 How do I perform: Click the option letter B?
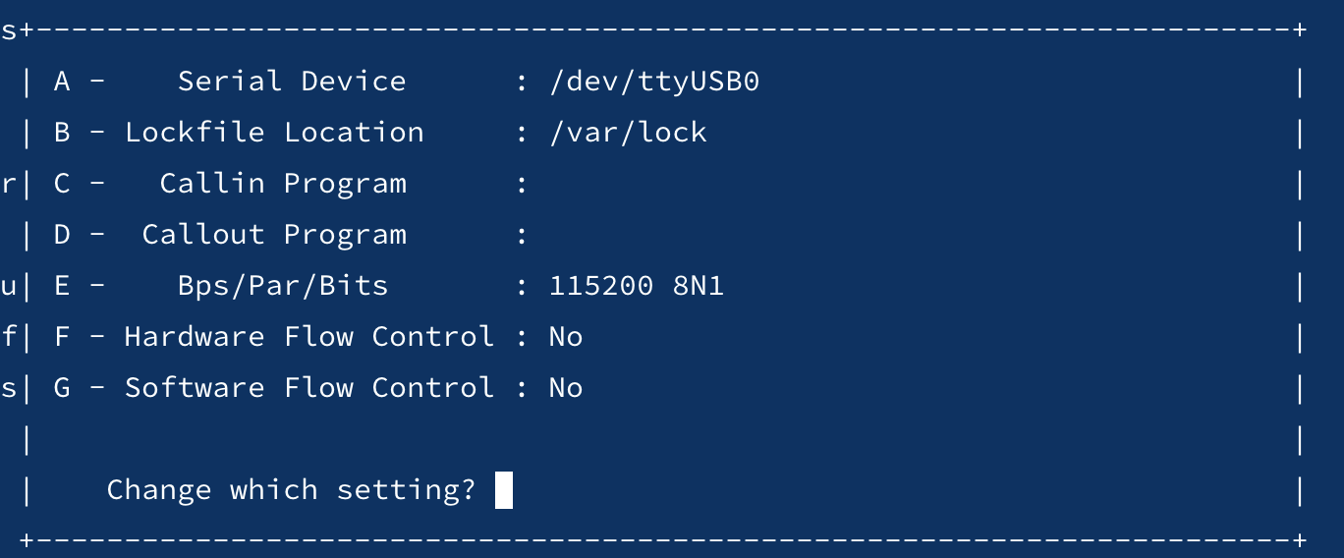pyautogui.click(x=62, y=133)
